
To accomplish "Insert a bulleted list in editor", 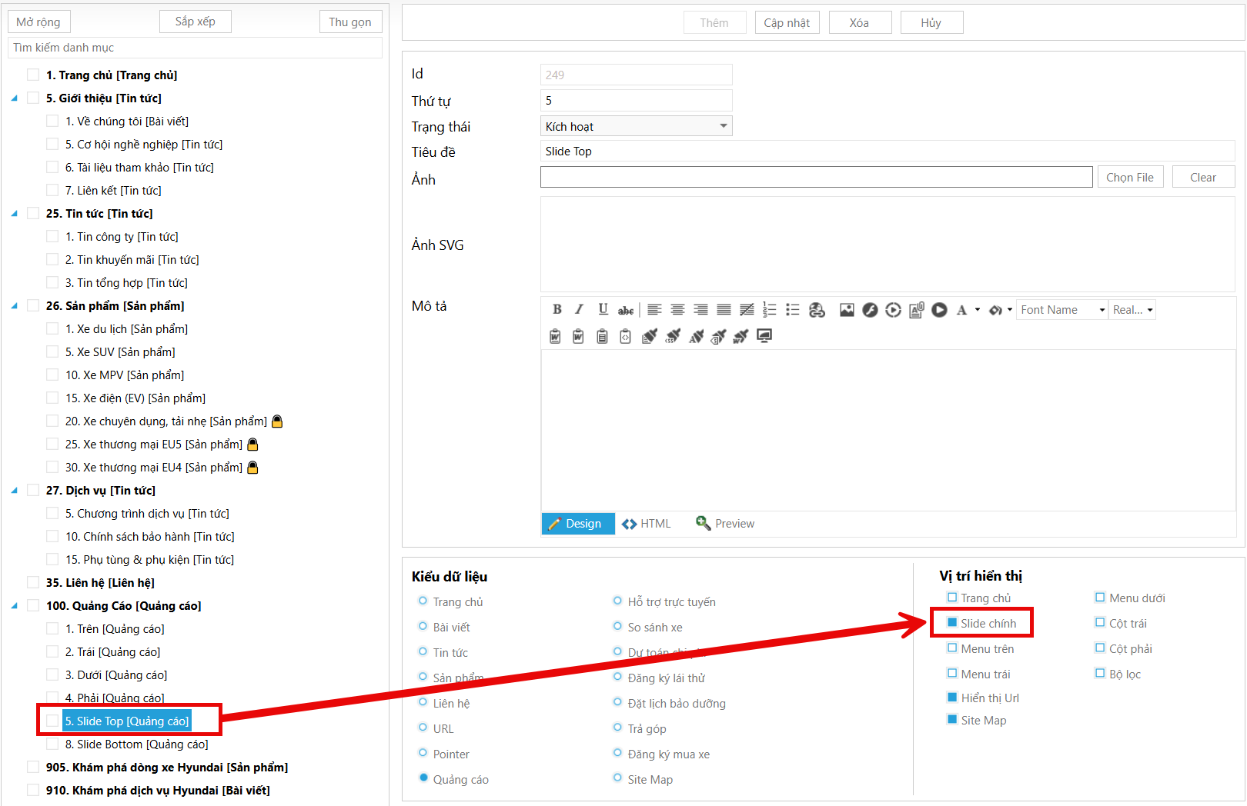I will pos(792,309).
